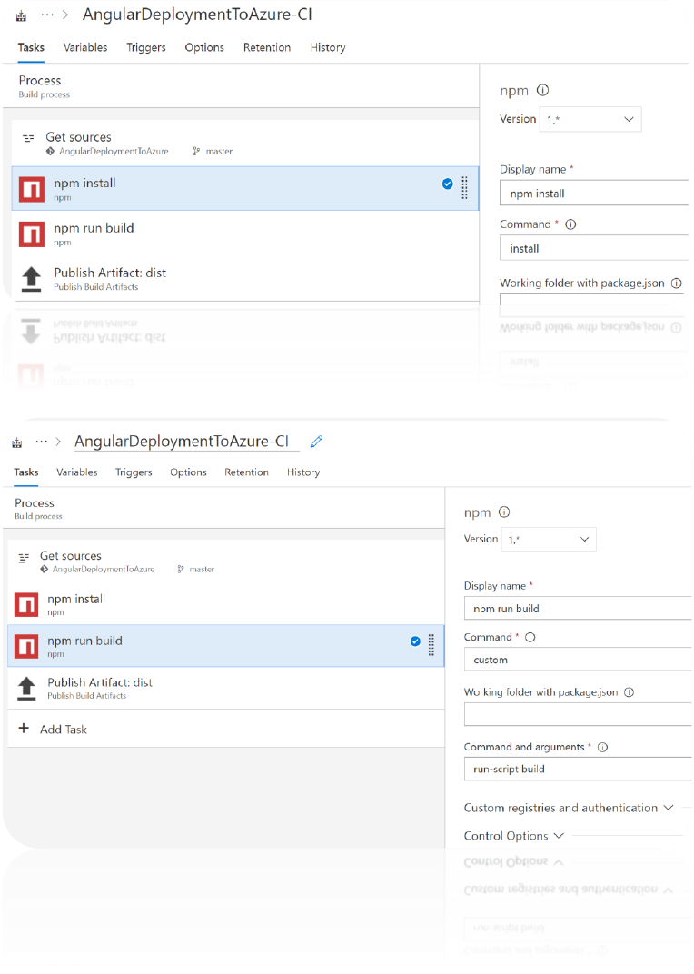Click the npm run build red icon in top list

[31, 234]
